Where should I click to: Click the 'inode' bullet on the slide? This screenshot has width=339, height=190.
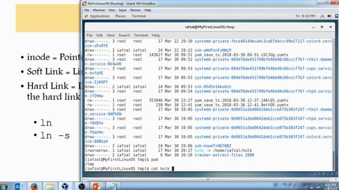click(50, 58)
